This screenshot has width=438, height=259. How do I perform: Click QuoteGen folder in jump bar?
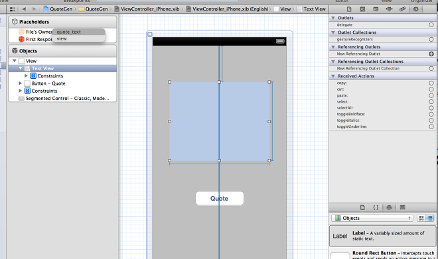click(x=94, y=9)
